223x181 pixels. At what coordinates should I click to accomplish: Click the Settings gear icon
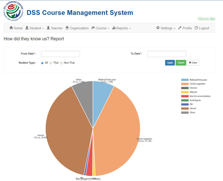[158, 28]
